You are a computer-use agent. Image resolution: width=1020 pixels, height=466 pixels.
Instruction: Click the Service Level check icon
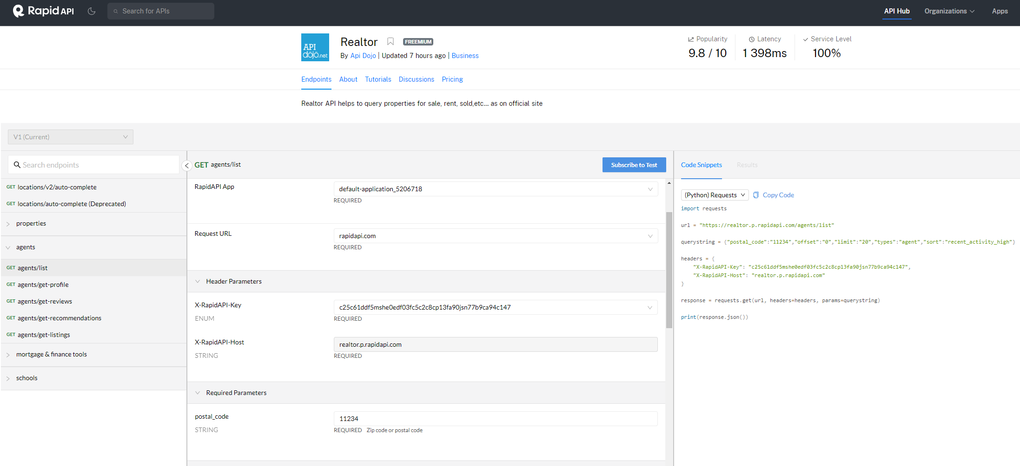pos(806,39)
